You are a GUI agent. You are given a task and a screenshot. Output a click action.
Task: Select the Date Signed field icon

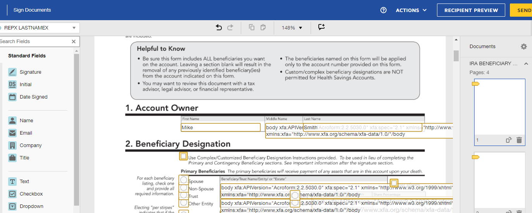(x=12, y=97)
